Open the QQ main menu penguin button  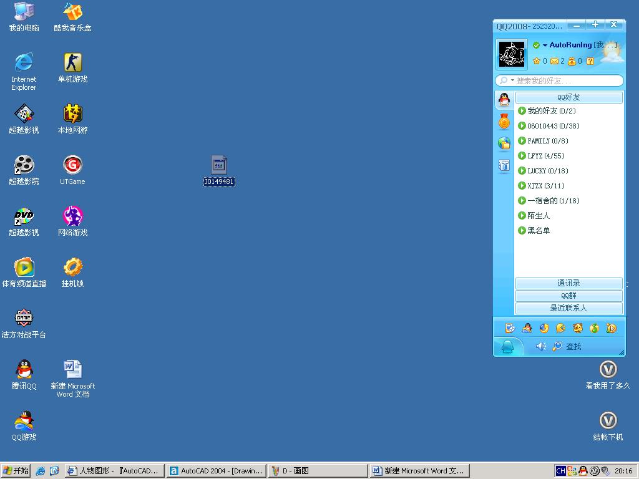507,347
